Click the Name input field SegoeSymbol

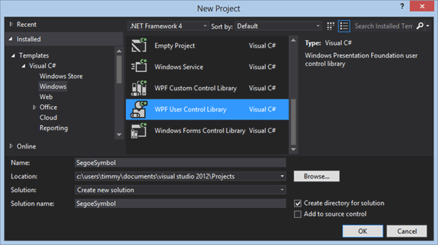coord(180,163)
